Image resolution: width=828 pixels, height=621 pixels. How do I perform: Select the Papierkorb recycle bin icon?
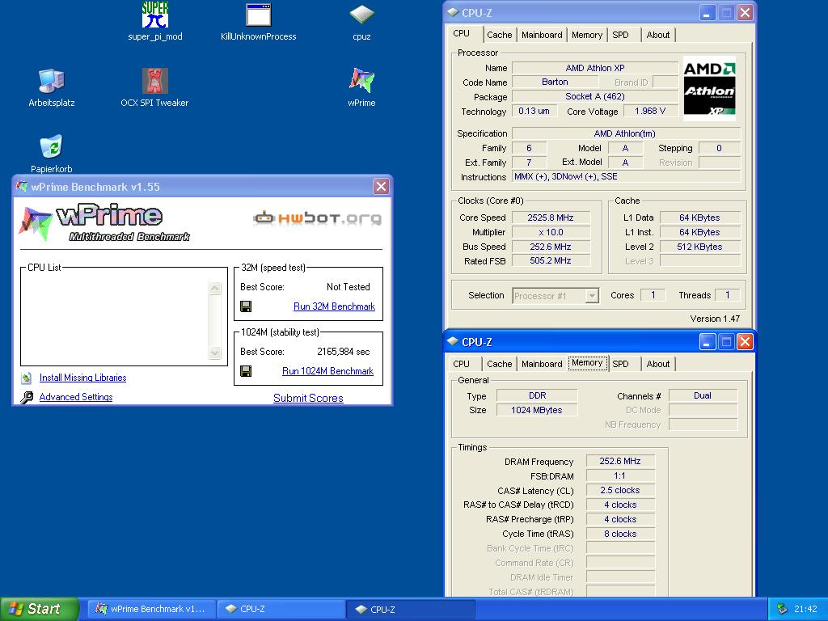coord(51,147)
